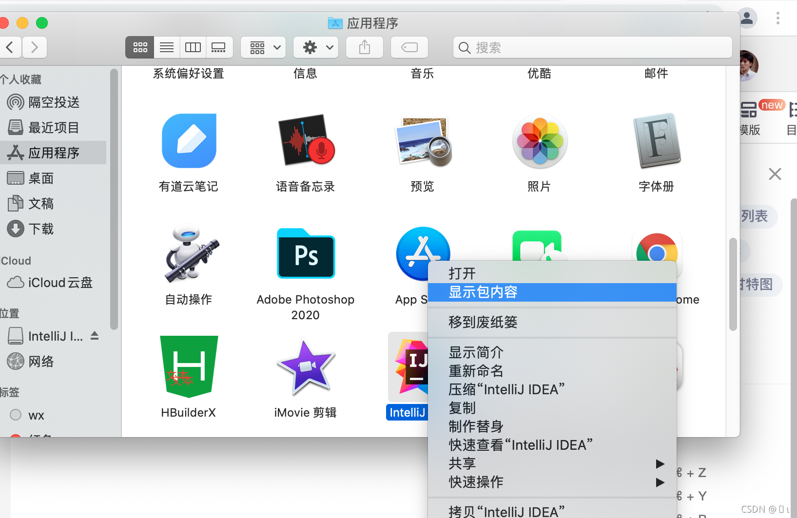This screenshot has width=797, height=518.
Task: Open 最近项目 in the sidebar
Action: (53, 128)
